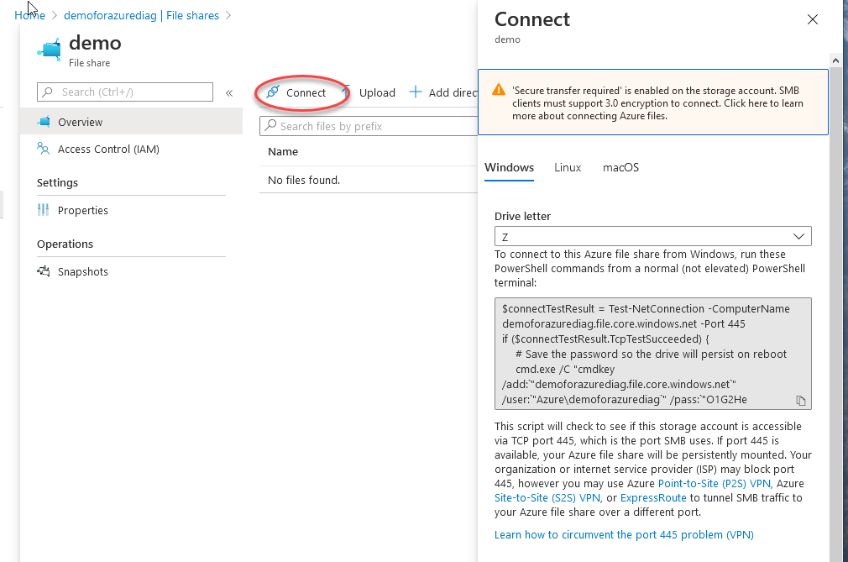Screen dimensions: 848x562
Task: Switch to the Linux tab
Action: click(568, 168)
